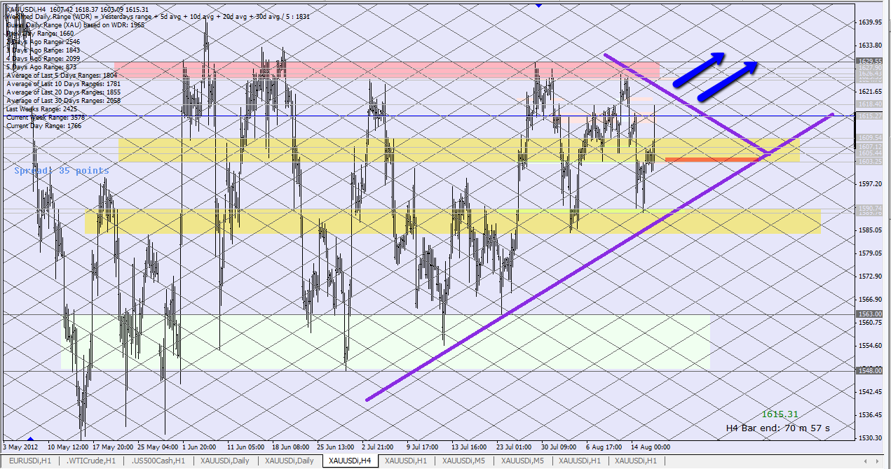Viewport: 891px width, 469px height.
Task: Open the XAUUSDi,H1 tab right after the H4 tab
Action: (x=405, y=461)
